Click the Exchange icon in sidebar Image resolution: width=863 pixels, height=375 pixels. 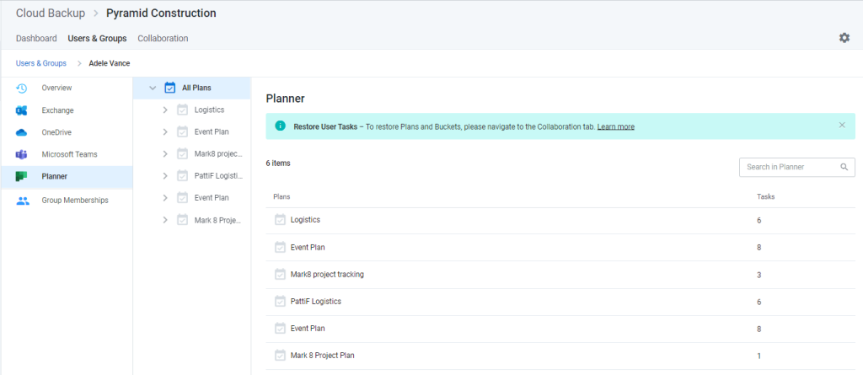tap(22, 110)
